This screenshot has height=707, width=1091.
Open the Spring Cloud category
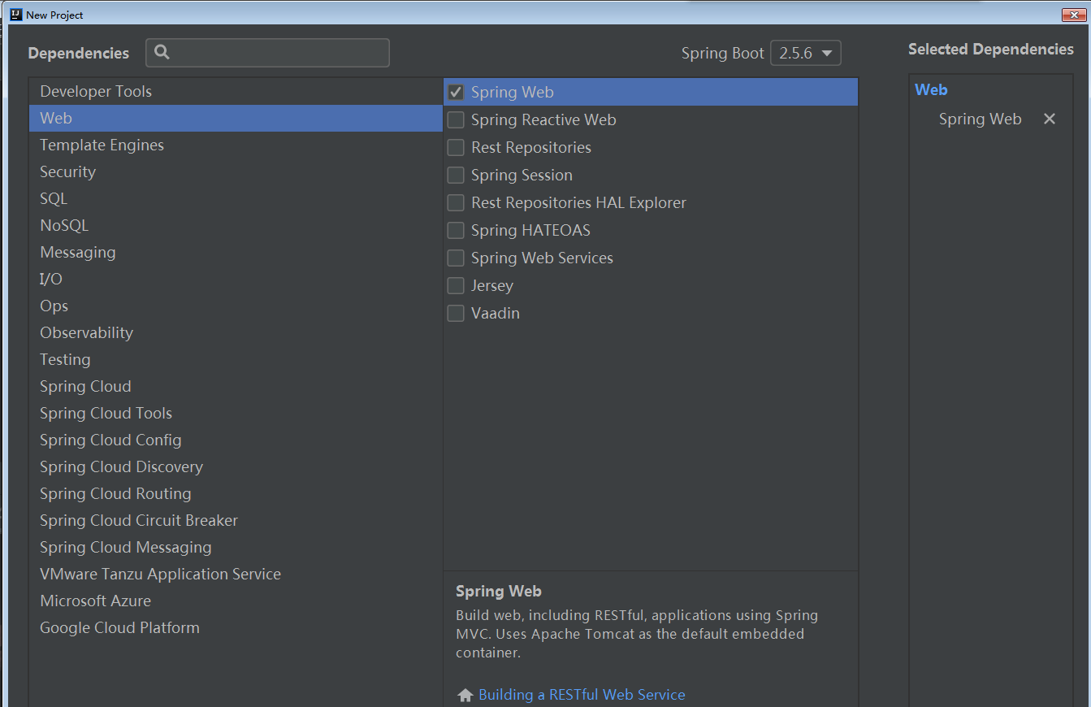tap(236, 386)
